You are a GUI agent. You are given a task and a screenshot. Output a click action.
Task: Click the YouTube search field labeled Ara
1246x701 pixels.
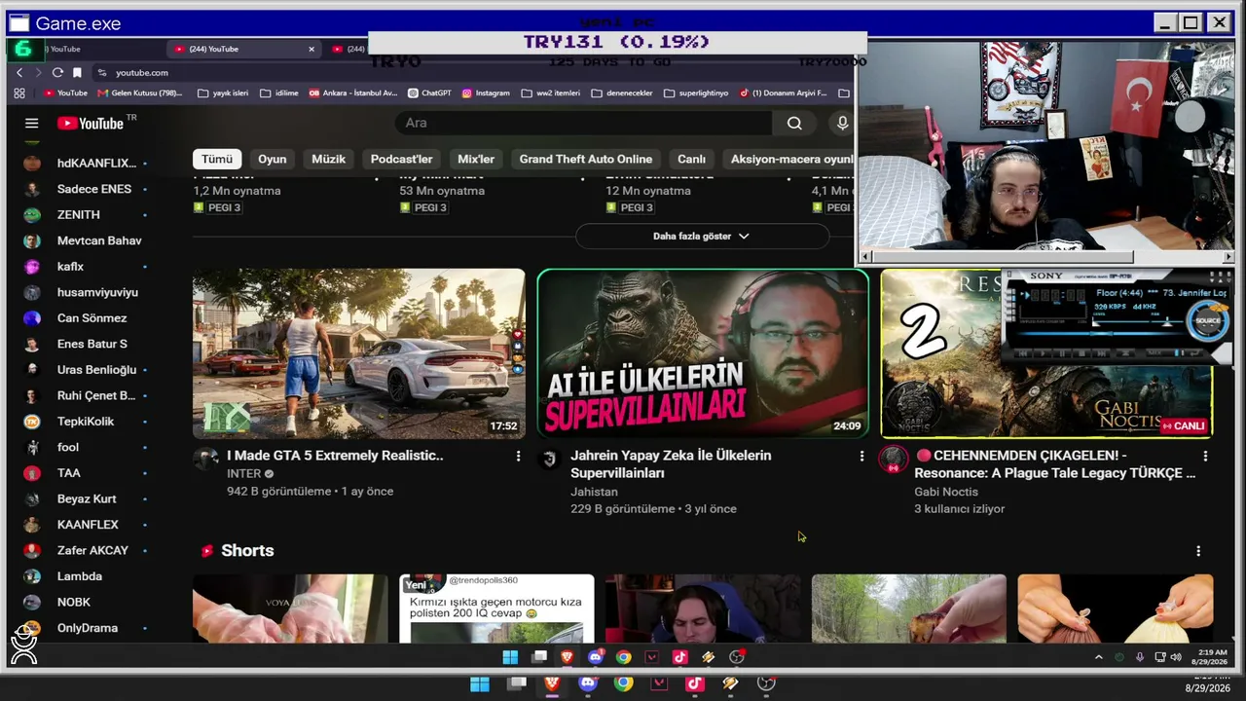pos(584,123)
